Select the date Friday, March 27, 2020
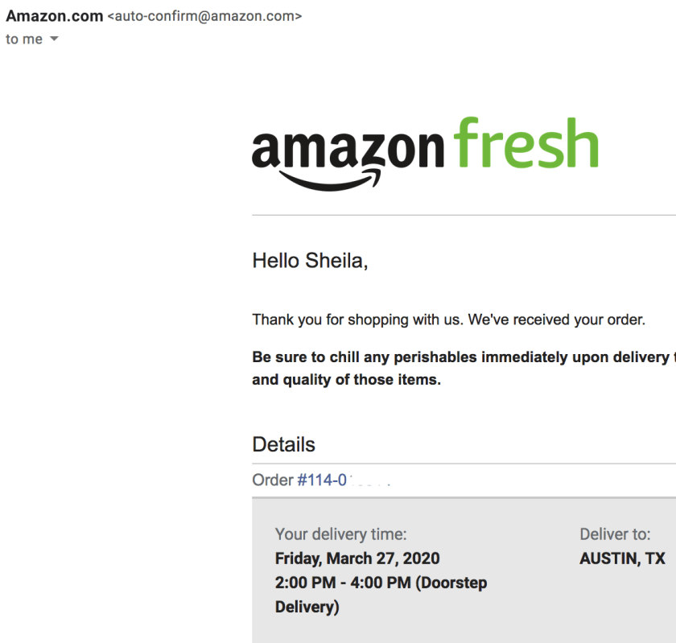Image resolution: width=676 pixels, height=643 pixels. (357, 558)
